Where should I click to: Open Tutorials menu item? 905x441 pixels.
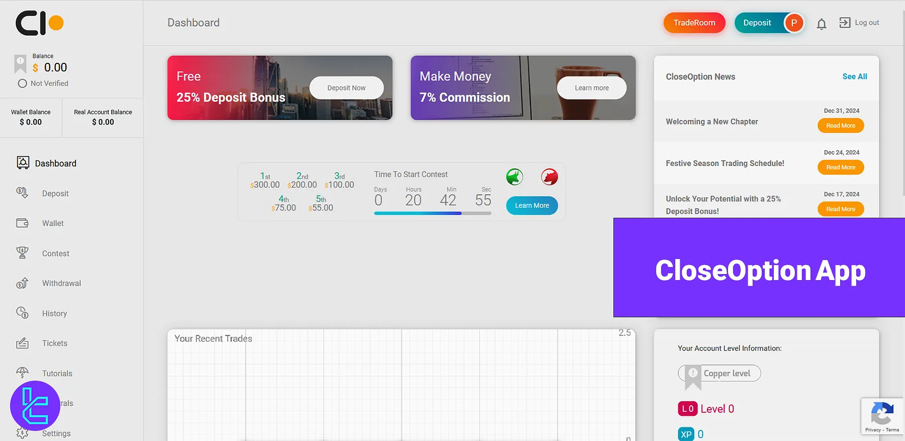click(57, 373)
